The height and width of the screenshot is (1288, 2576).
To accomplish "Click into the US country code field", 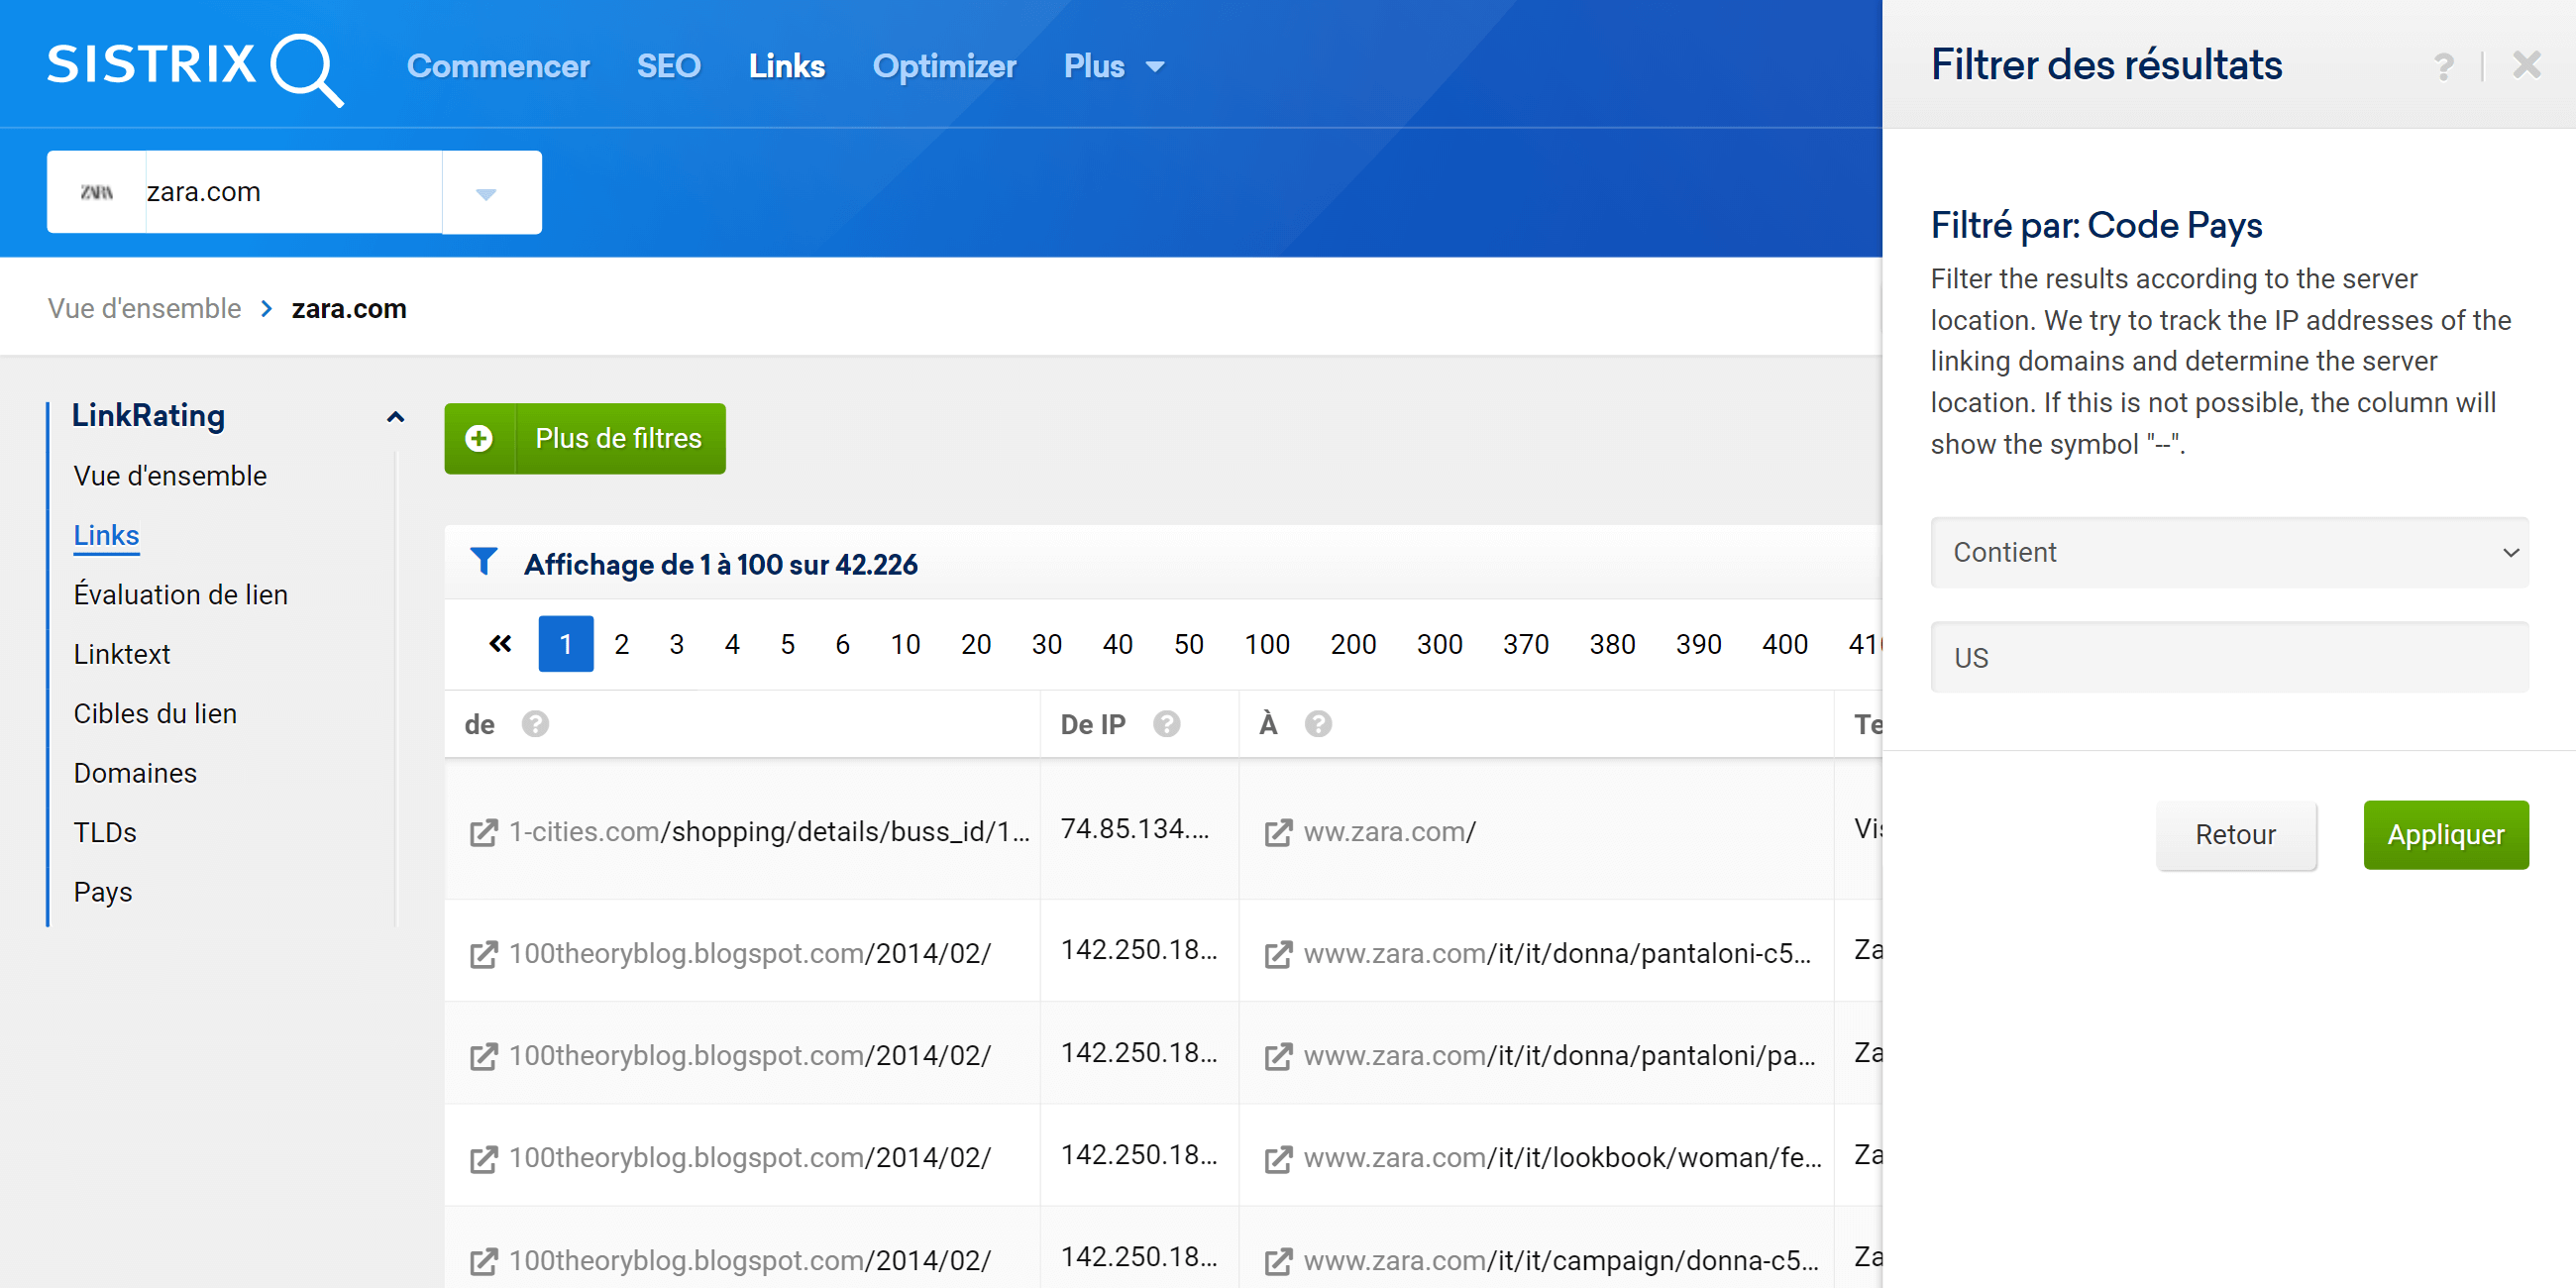I will pyautogui.click(x=2229, y=657).
